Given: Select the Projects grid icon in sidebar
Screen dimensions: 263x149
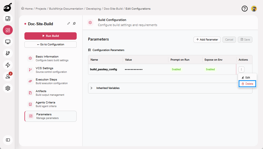Looking at the screenshot, I should (8, 30).
